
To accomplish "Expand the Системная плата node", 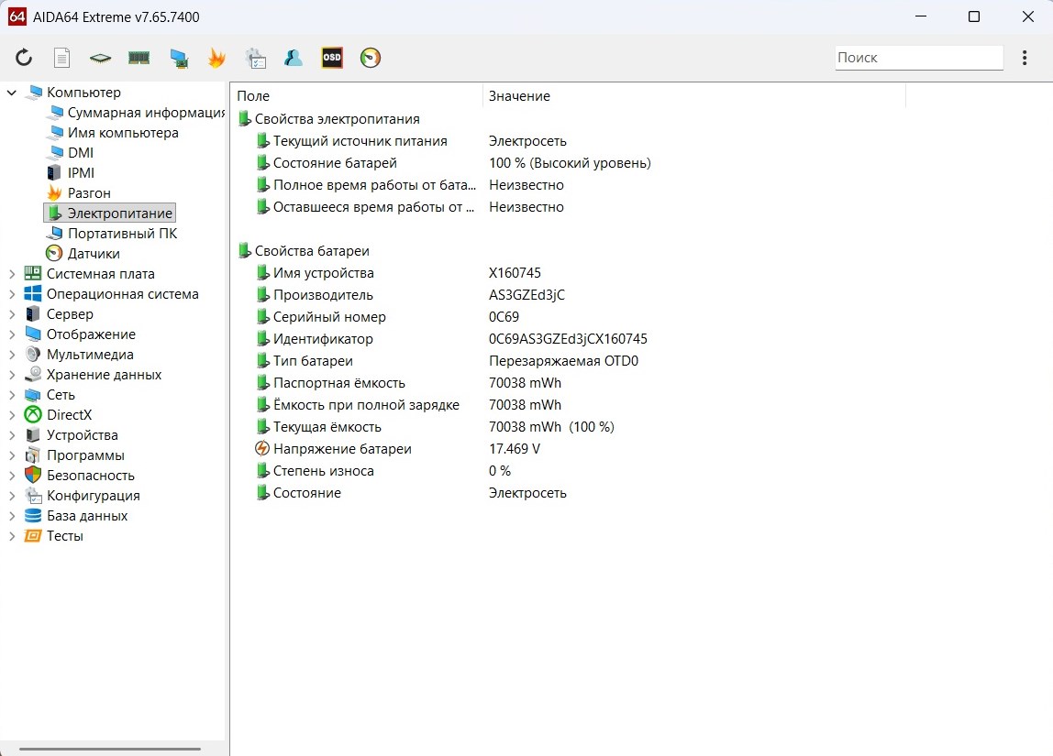I will 12,274.
